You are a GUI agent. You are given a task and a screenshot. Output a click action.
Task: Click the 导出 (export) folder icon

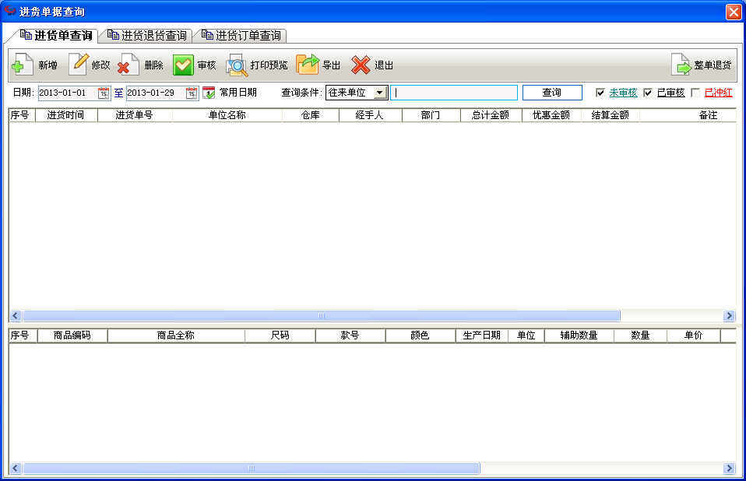click(308, 65)
